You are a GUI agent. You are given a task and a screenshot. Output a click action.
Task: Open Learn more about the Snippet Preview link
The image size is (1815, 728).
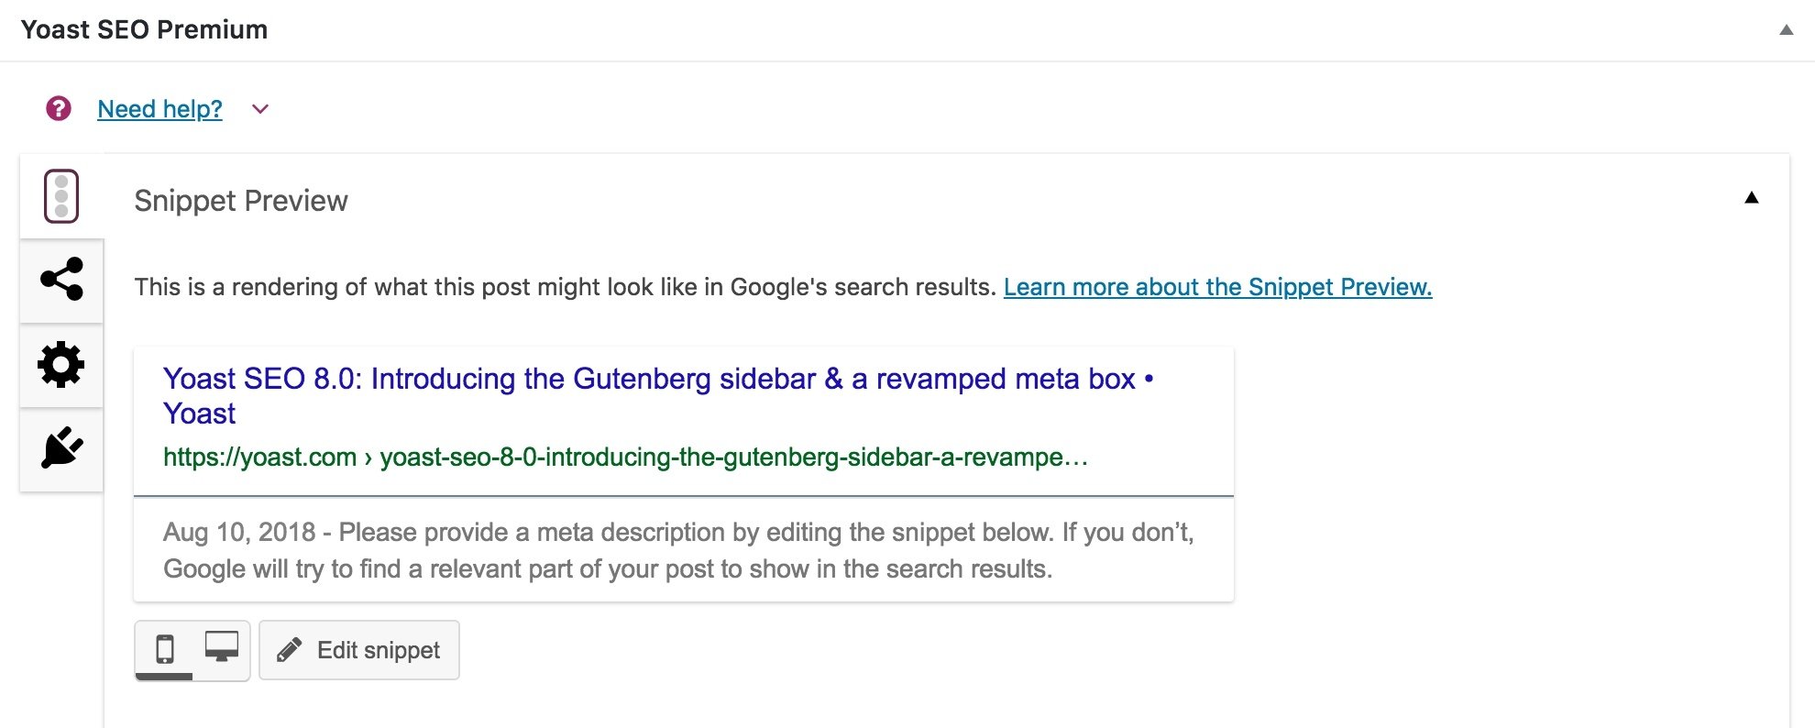click(x=1217, y=287)
